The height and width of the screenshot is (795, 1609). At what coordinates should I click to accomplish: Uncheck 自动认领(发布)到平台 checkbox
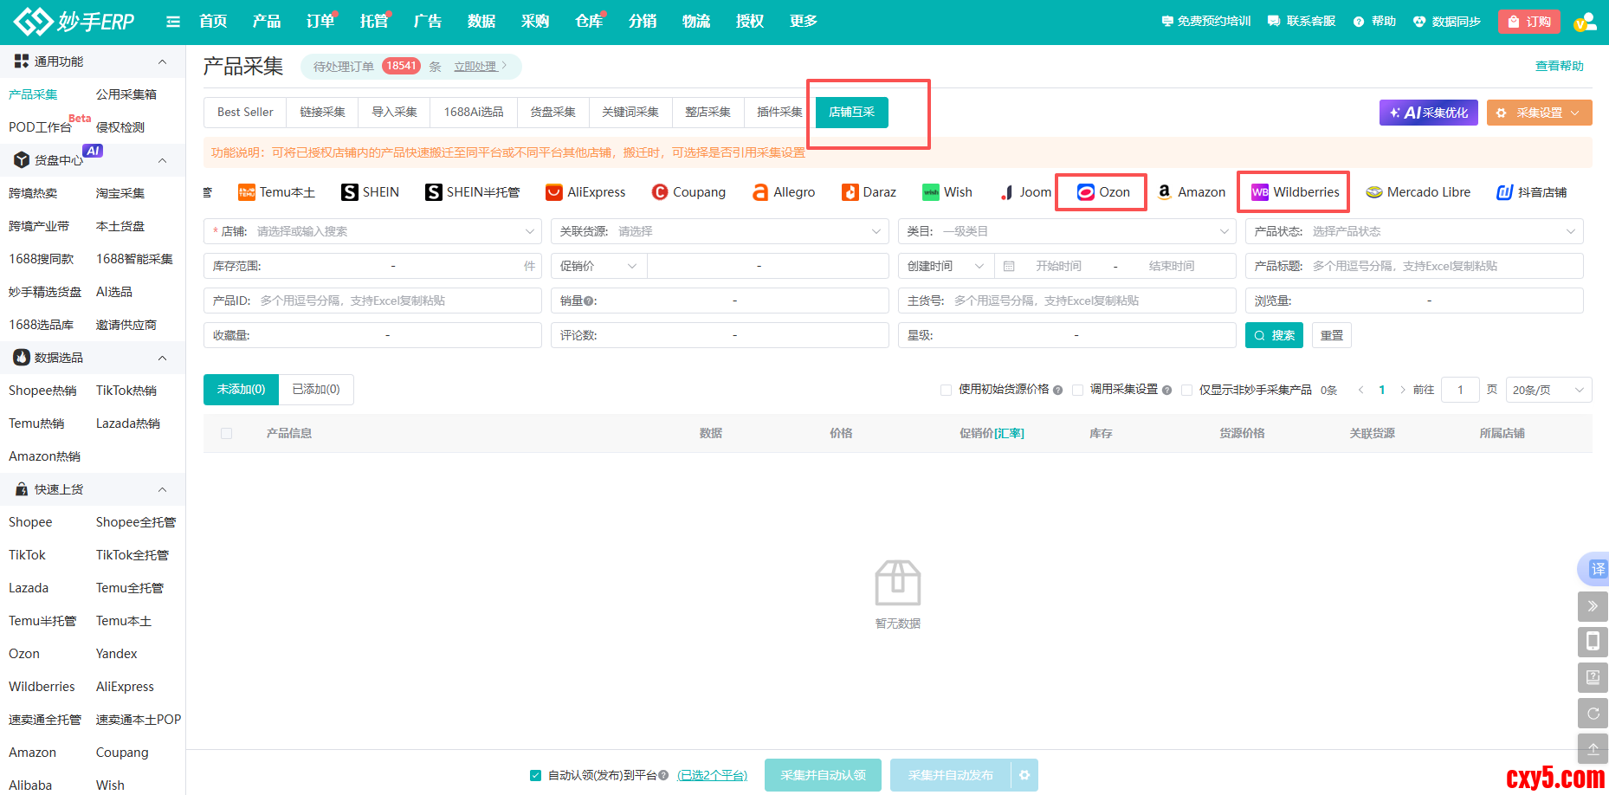click(535, 775)
